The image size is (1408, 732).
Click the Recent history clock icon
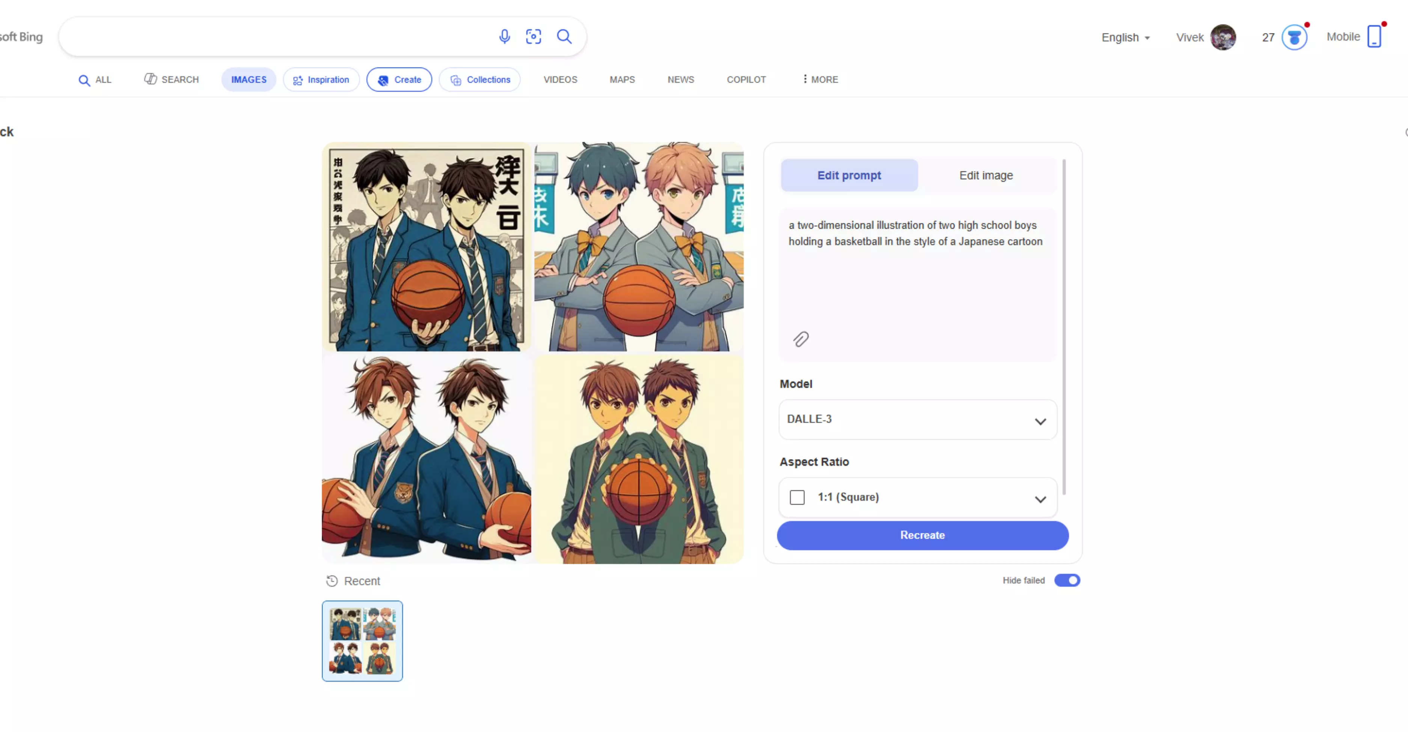pos(332,581)
